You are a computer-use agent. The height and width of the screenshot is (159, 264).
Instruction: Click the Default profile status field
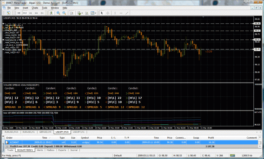click(117, 156)
